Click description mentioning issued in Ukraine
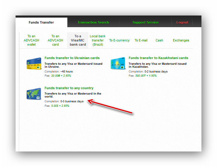This screenshot has height=167, width=217. point(73,65)
